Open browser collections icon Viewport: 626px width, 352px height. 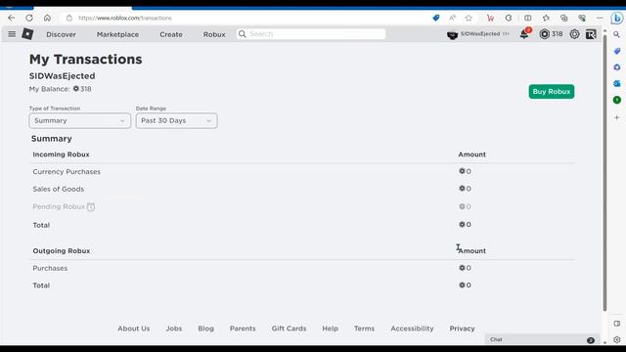(563, 18)
